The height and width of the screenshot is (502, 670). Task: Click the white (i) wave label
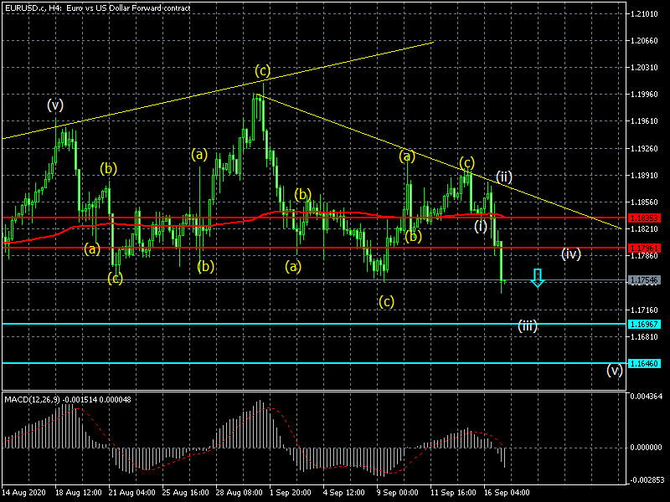click(x=481, y=225)
